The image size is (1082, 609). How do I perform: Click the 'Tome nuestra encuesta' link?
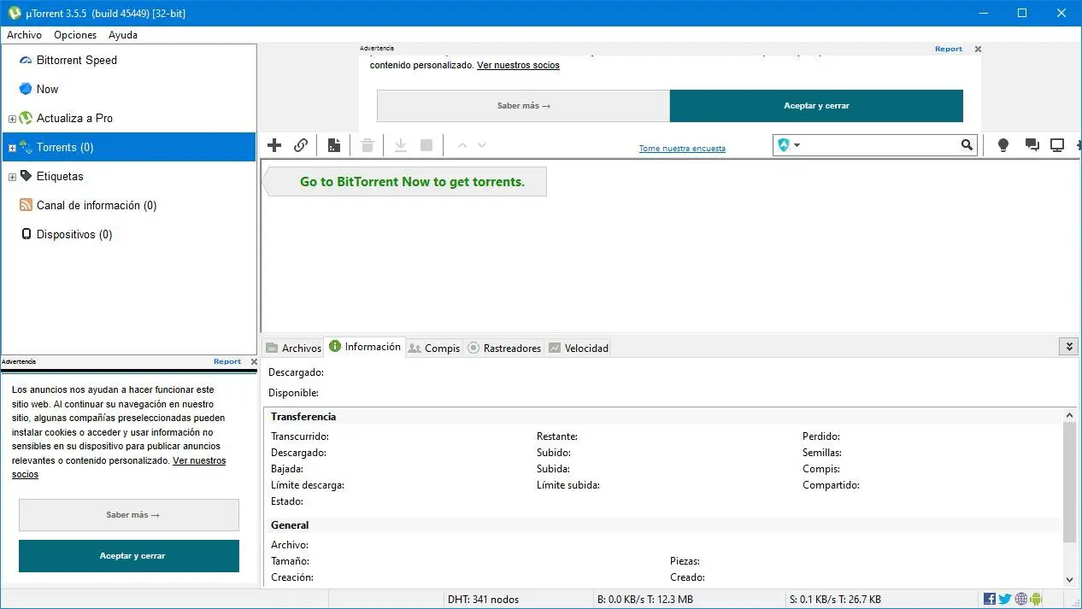(682, 149)
